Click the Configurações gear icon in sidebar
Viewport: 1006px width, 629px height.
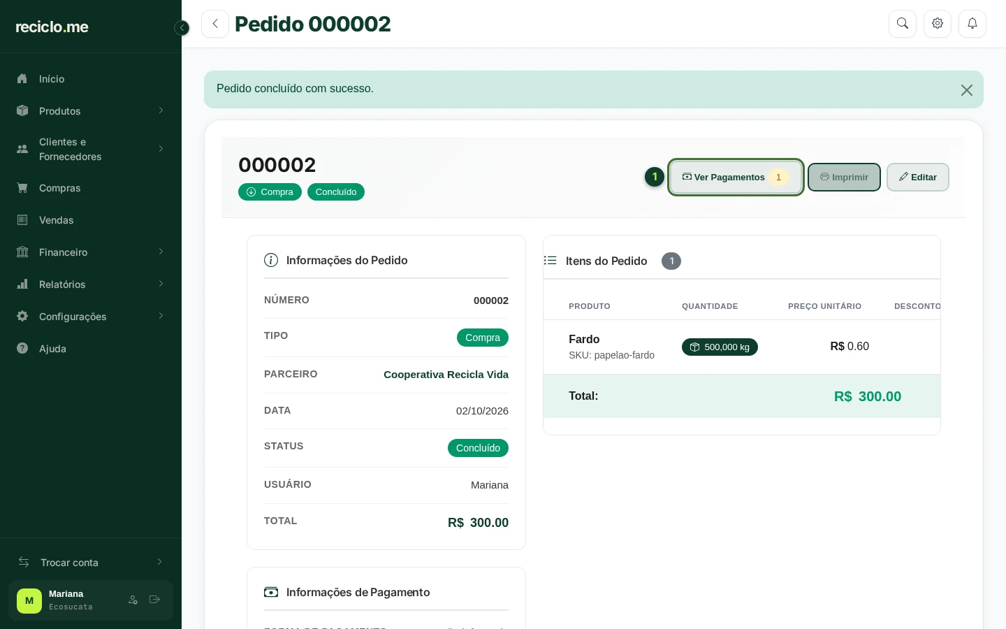(22, 317)
